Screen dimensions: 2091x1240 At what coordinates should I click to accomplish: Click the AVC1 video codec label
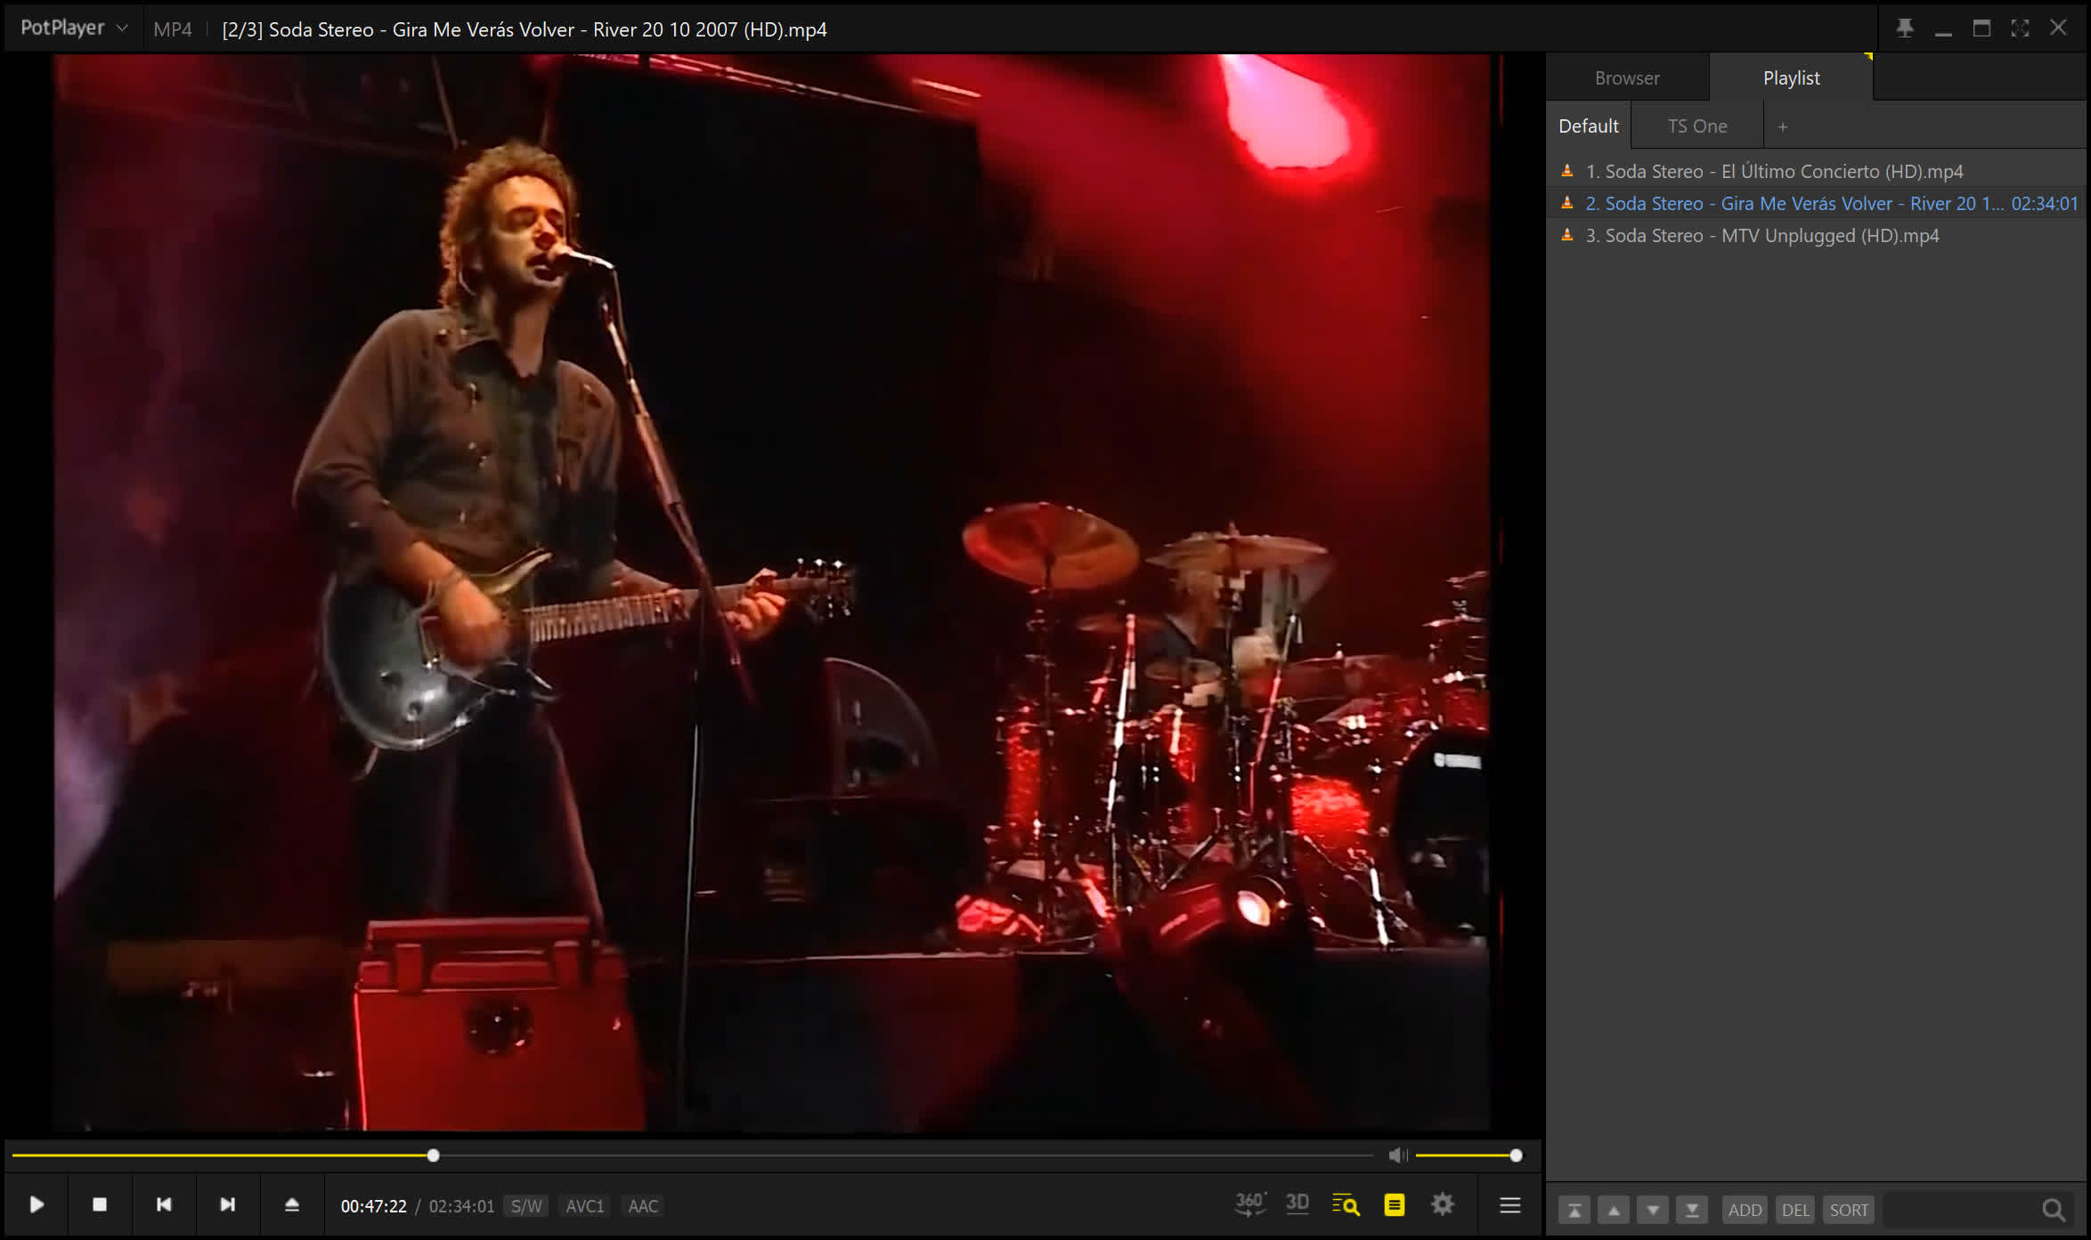(585, 1206)
